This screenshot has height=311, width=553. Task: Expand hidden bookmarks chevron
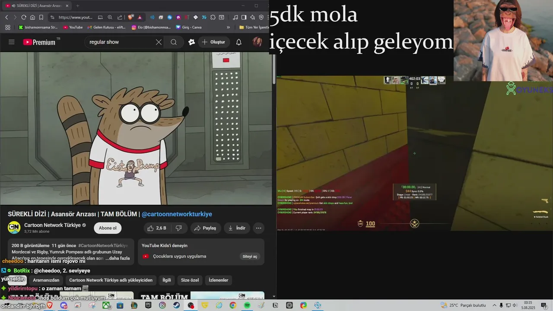[x=229, y=27]
